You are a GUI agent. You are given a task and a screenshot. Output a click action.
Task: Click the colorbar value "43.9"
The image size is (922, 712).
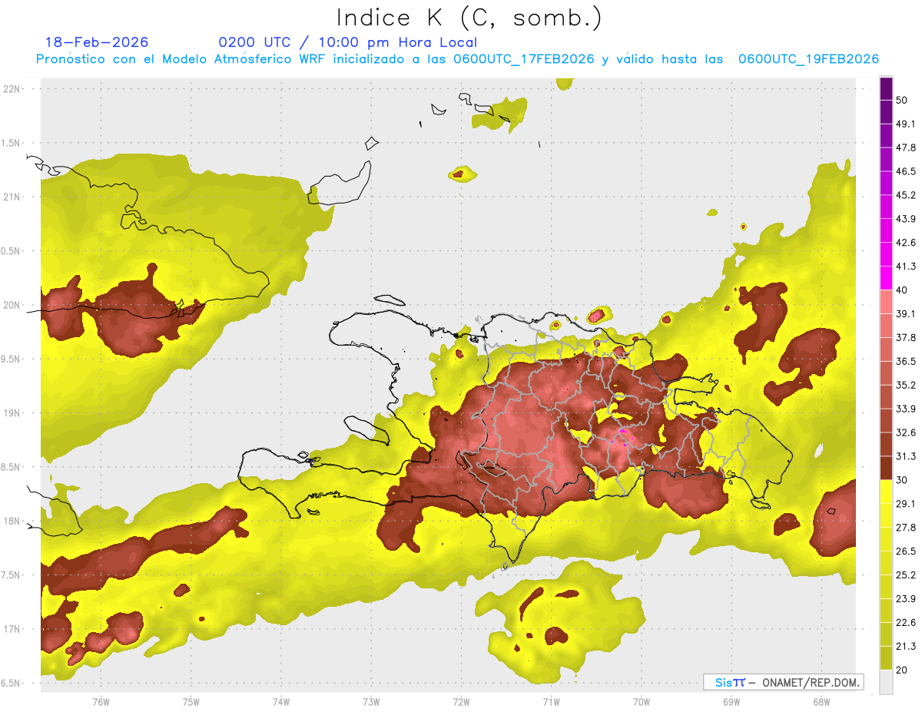pyautogui.click(x=906, y=219)
